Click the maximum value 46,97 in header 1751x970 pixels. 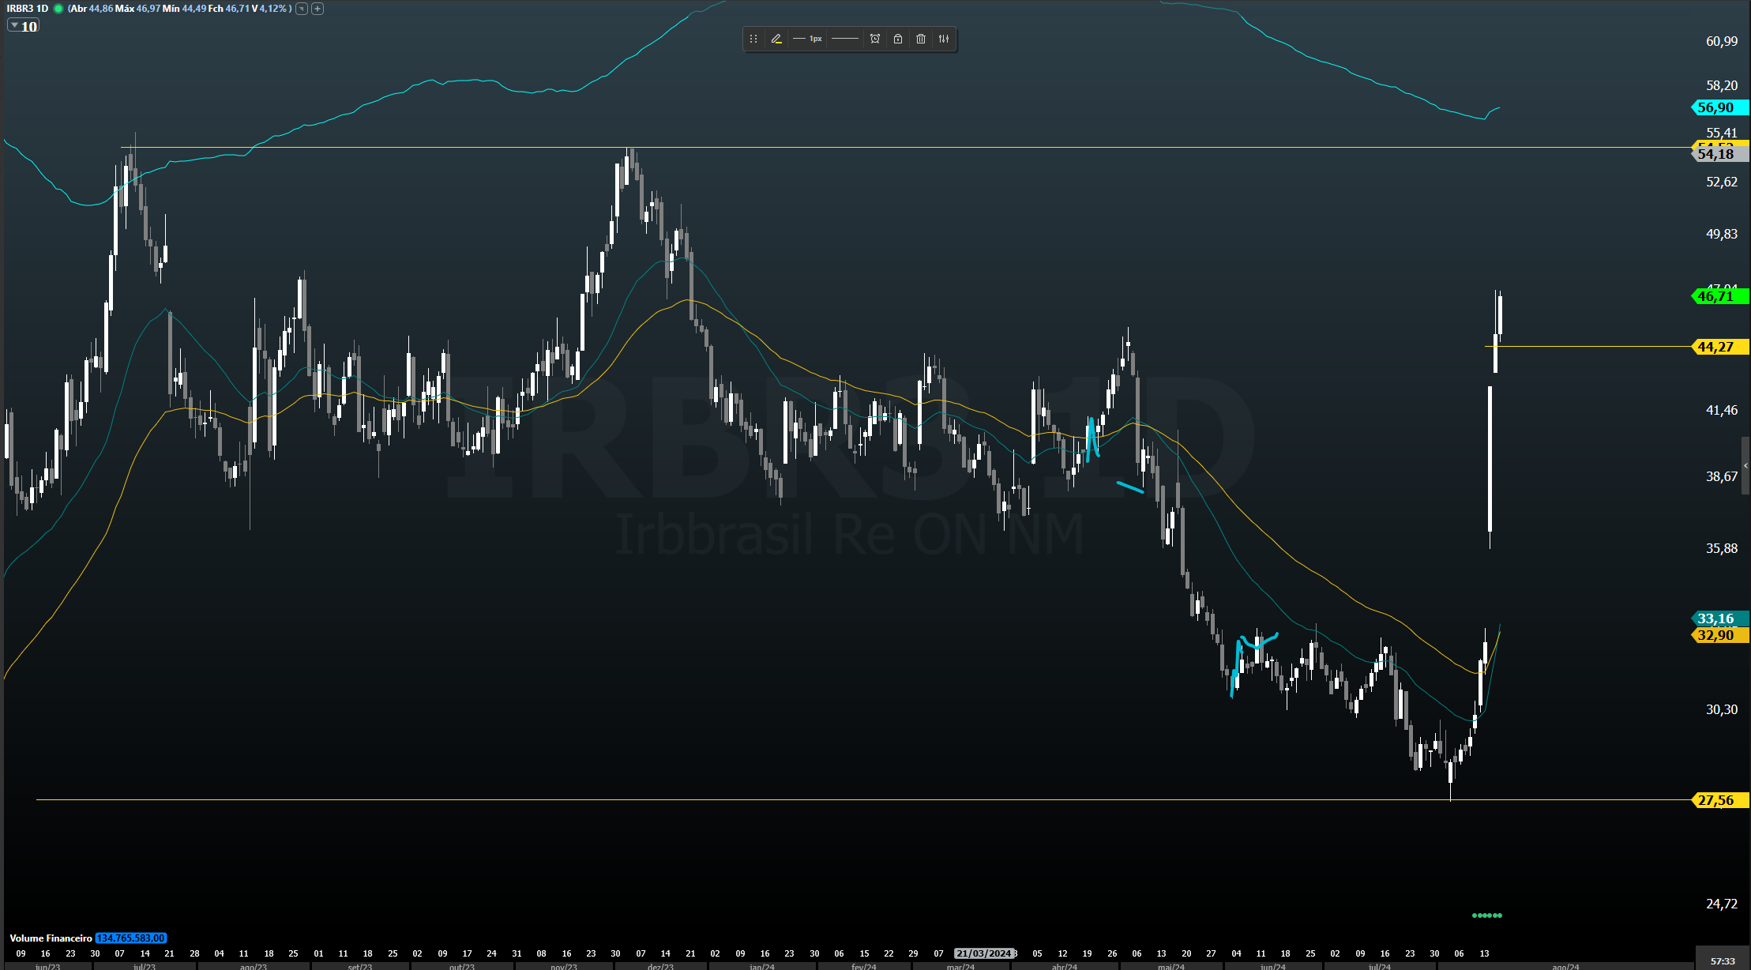[148, 9]
